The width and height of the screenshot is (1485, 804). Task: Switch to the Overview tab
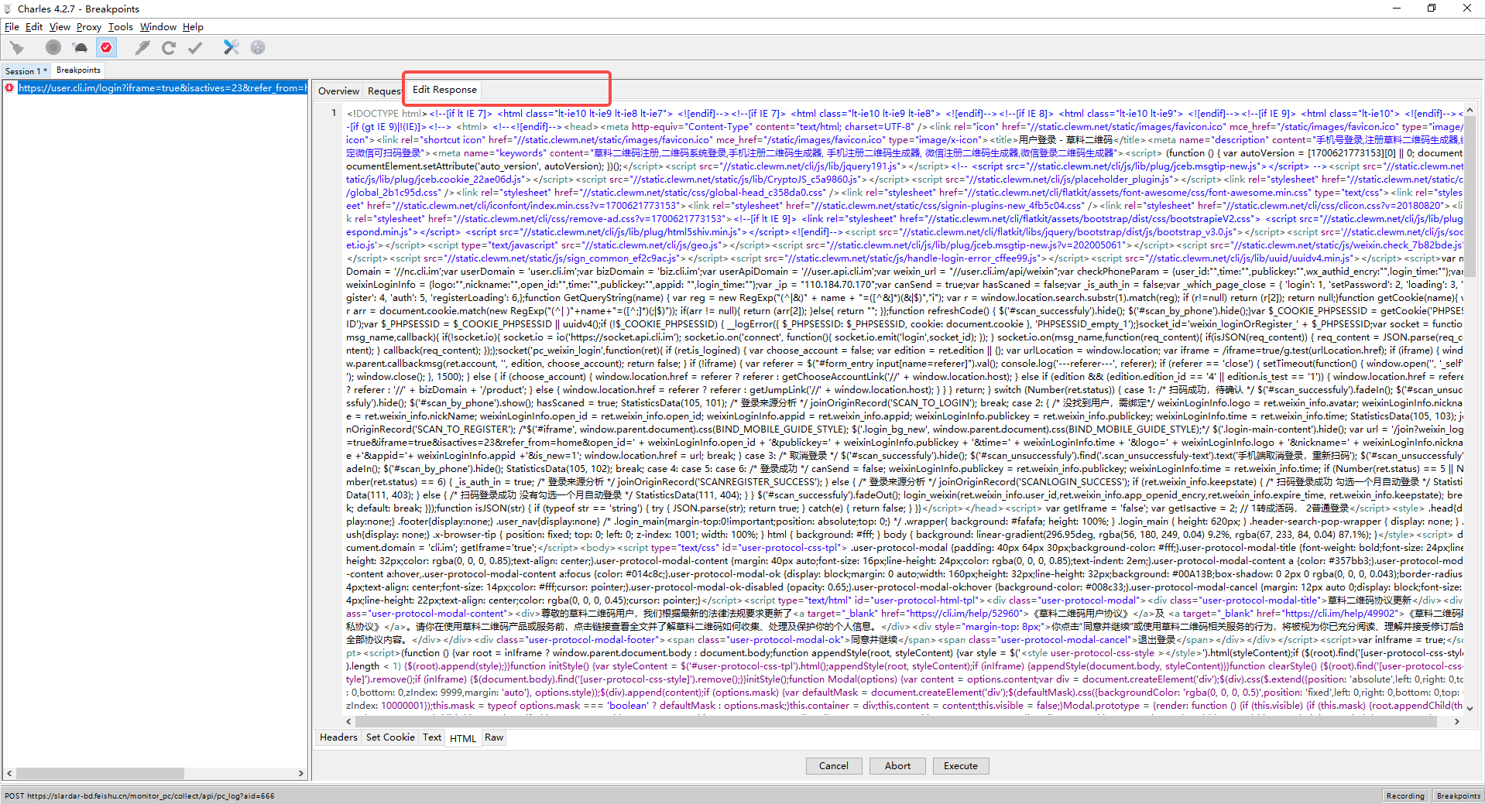click(x=338, y=91)
